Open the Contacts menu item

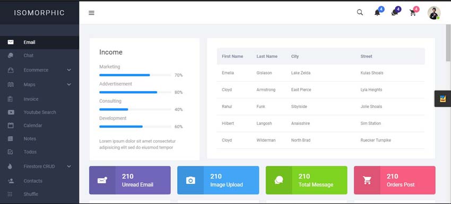click(x=39, y=181)
